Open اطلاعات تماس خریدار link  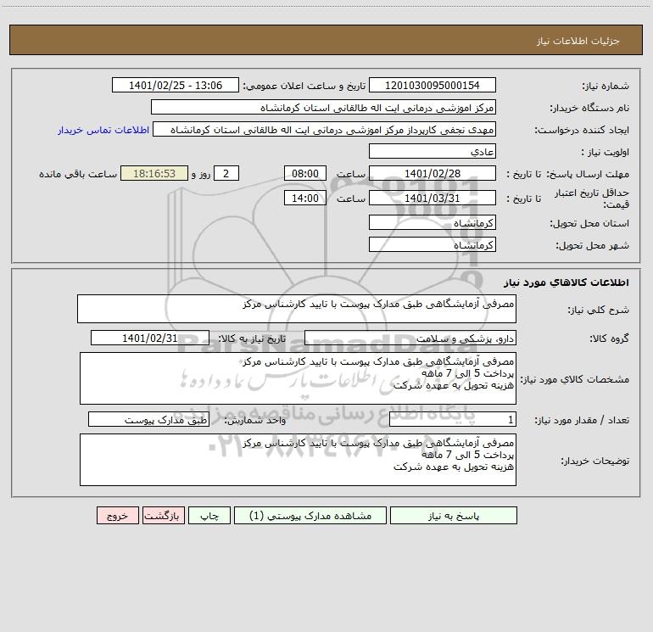103,130
